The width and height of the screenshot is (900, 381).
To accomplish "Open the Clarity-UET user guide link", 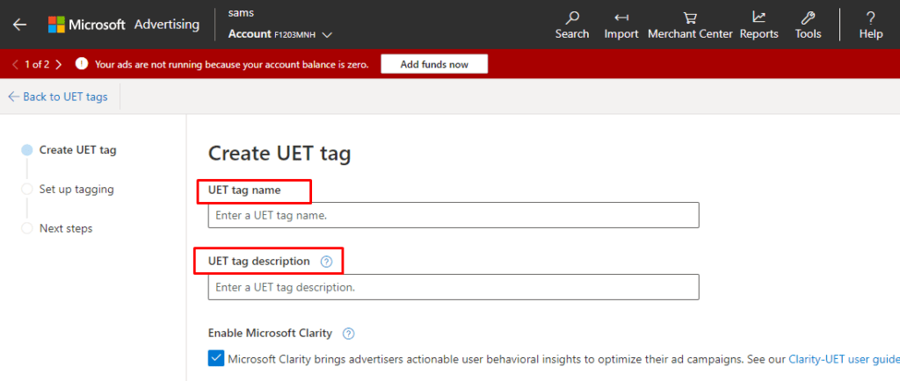I will click(x=844, y=359).
